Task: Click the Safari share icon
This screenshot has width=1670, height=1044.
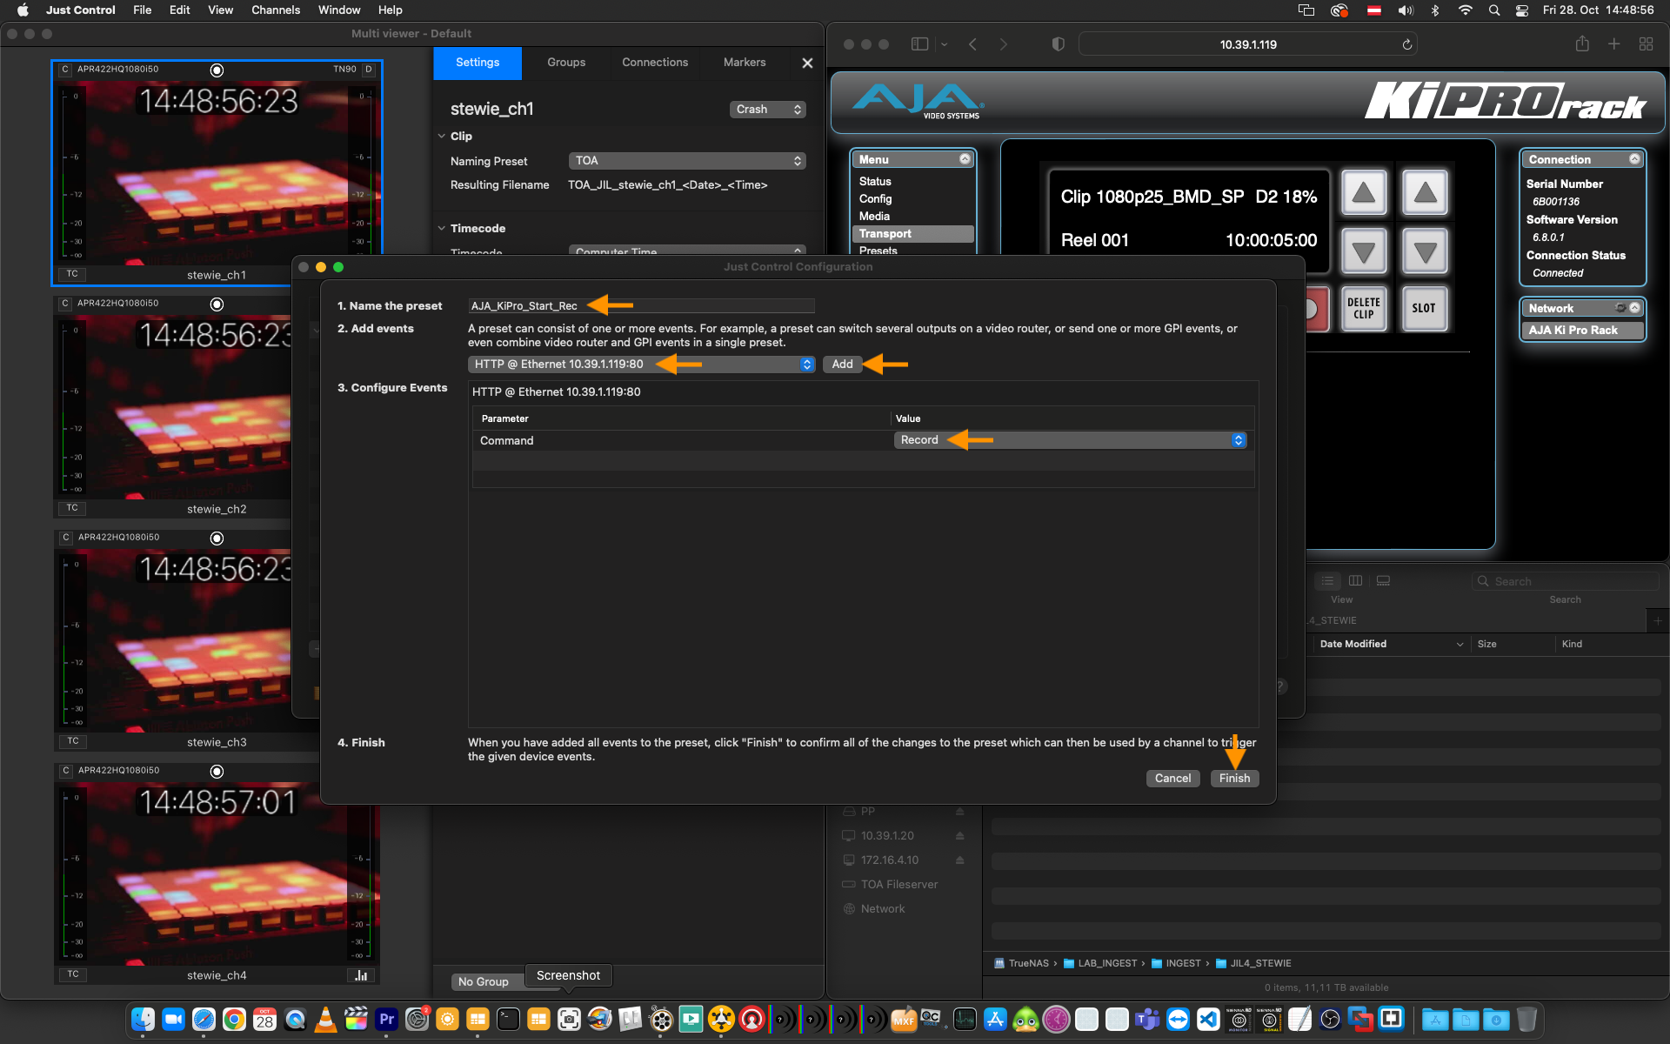Action: coord(1582,43)
